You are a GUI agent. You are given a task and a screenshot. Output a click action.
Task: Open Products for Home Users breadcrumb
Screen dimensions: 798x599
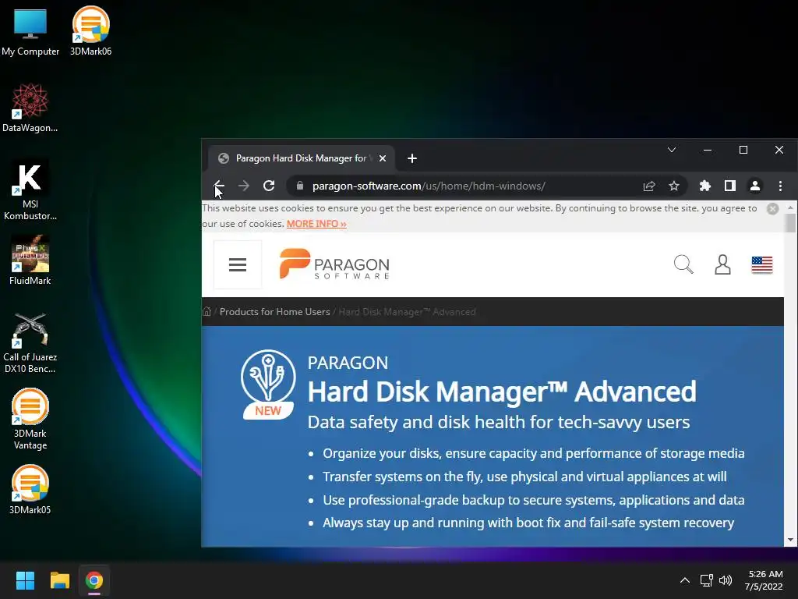[x=275, y=312]
